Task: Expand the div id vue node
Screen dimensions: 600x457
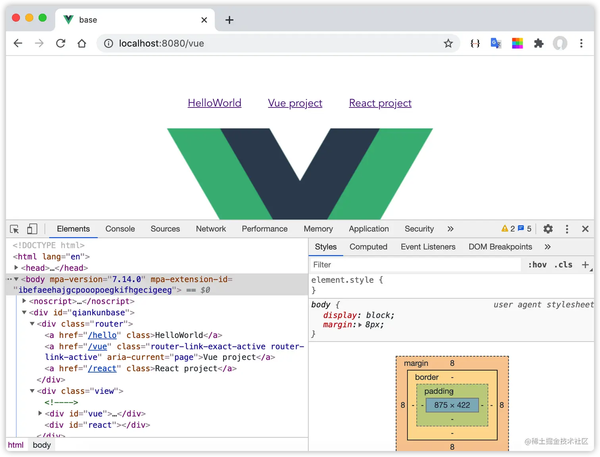Action: (40, 413)
